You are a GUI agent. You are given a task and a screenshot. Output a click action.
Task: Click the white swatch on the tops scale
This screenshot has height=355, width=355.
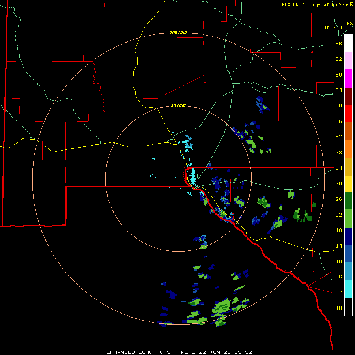(x=348, y=43)
